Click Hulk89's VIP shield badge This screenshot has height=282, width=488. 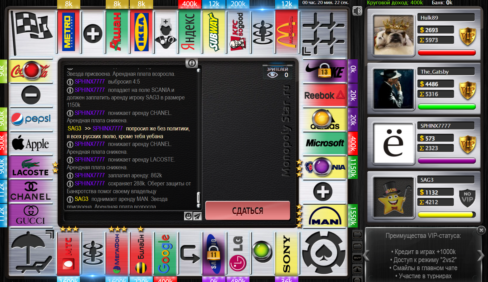tap(467, 36)
